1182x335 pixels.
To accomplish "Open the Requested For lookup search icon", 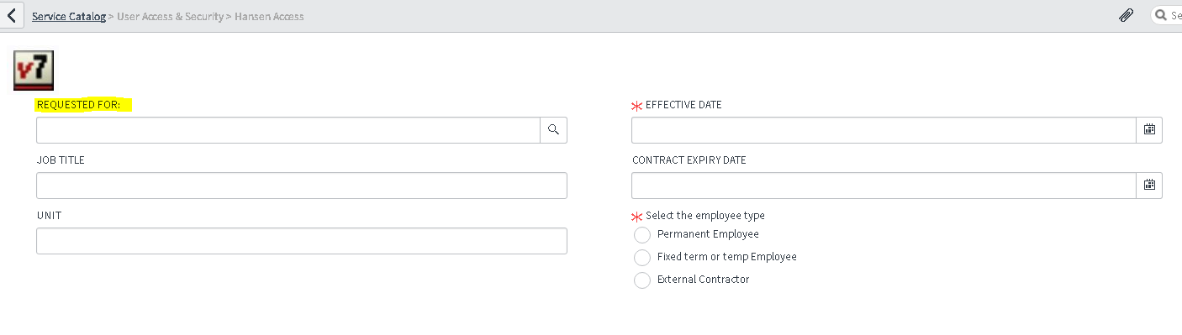I will (553, 130).
